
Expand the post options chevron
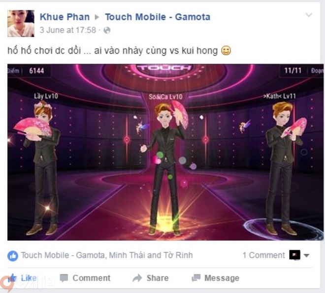[x=309, y=15]
